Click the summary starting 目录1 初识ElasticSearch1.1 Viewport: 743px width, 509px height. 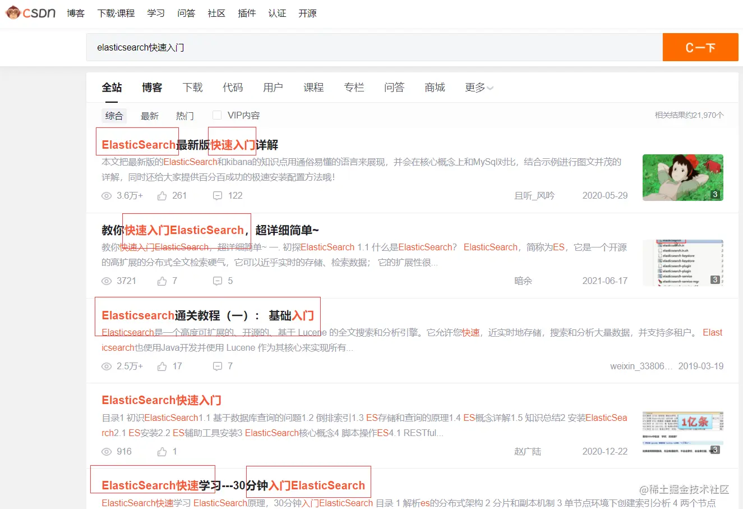pyautogui.click(x=364, y=425)
